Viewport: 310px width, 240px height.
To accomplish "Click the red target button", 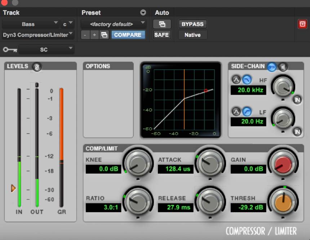I will tap(302, 24).
